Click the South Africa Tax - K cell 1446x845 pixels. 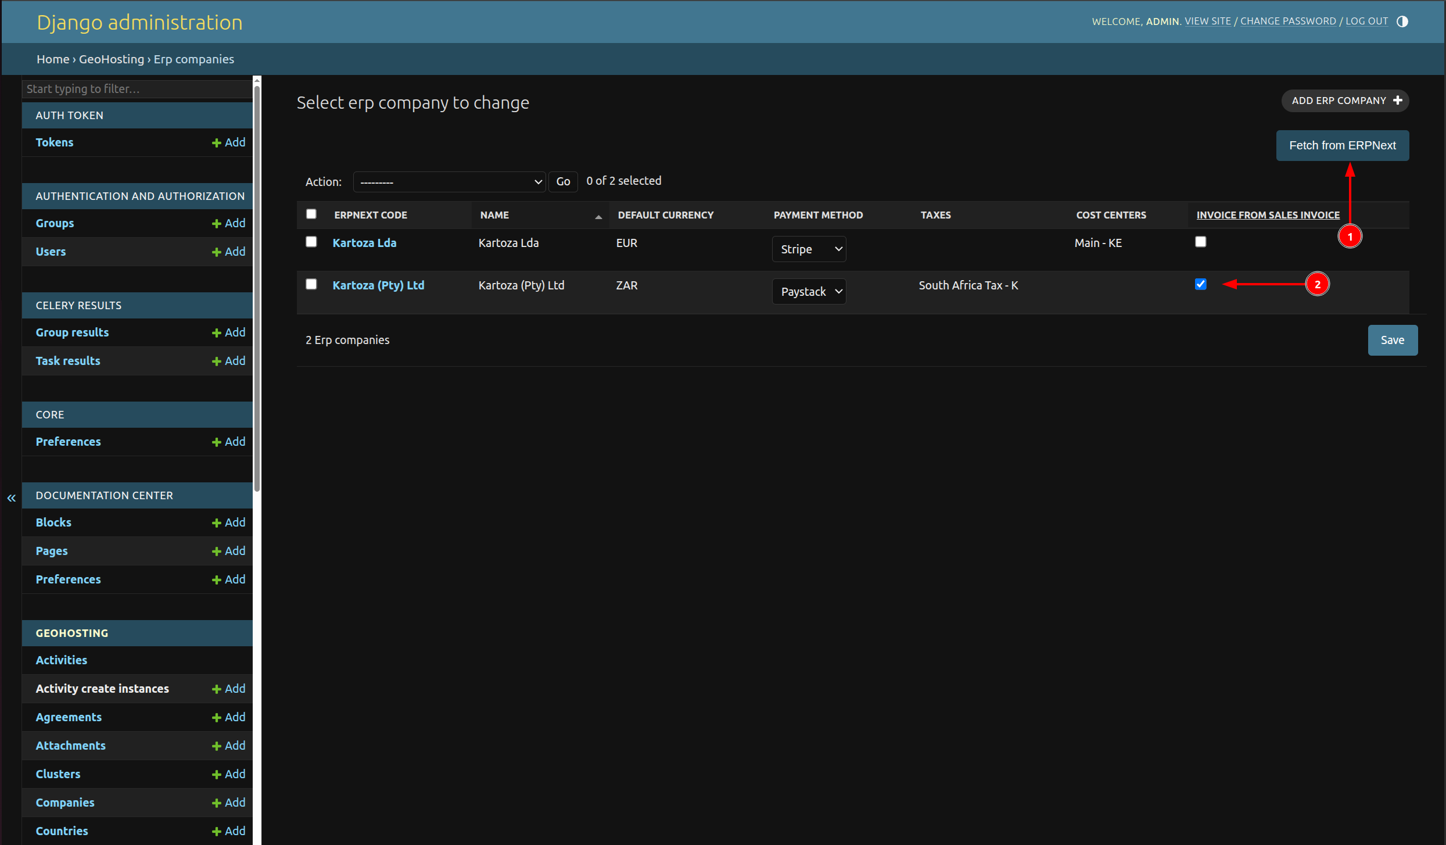pos(968,285)
